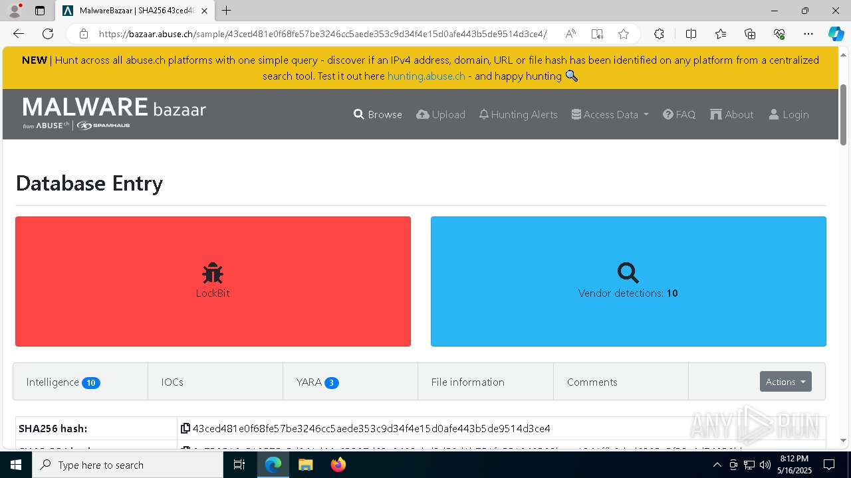
Task: Select the SHA256 hash value text
Action: [371, 428]
